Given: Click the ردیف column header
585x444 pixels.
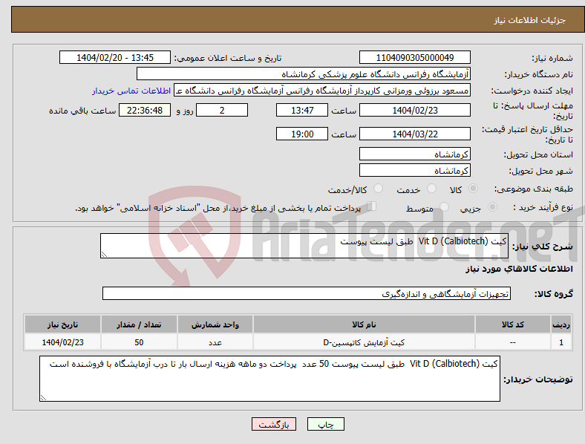Looking at the screenshot, I should 561,324.
